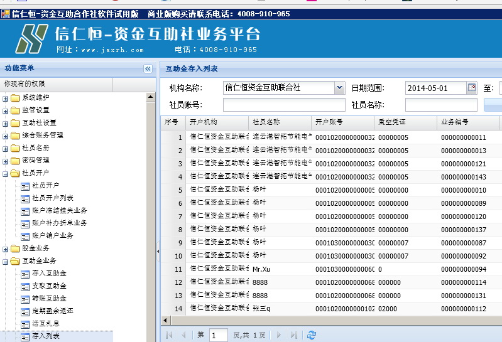The image size is (502, 342).
Task: Sort by 序号 column header
Action: [173, 122]
